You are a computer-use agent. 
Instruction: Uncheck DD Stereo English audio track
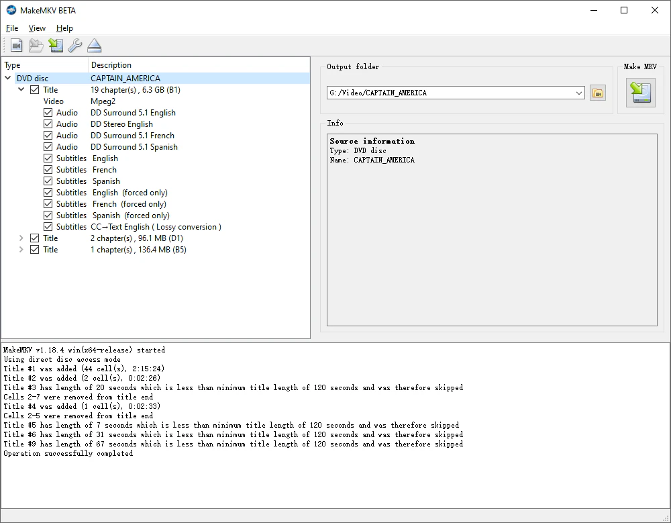pos(48,124)
